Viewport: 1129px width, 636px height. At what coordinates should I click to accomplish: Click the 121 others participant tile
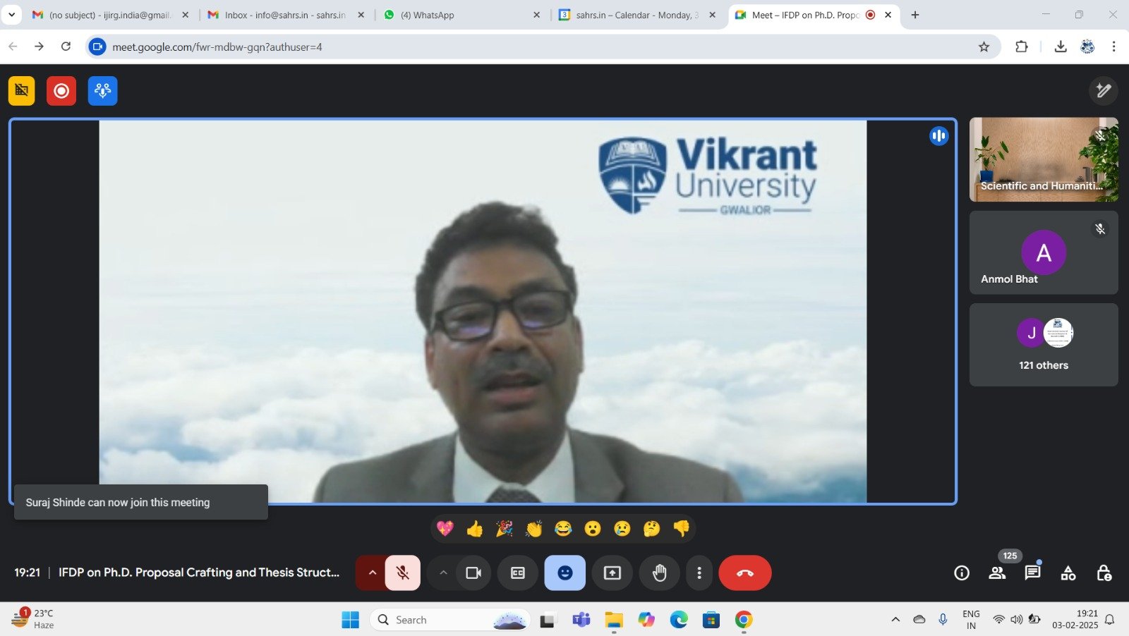tap(1043, 345)
